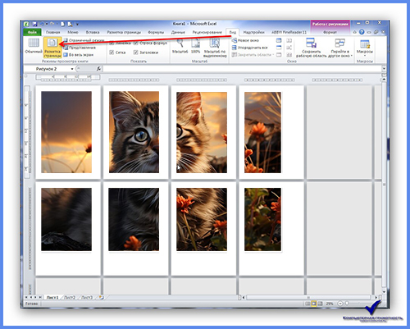Click Сохранить рабочую область save workspace
The height and width of the screenshot is (329, 410).
(312, 48)
